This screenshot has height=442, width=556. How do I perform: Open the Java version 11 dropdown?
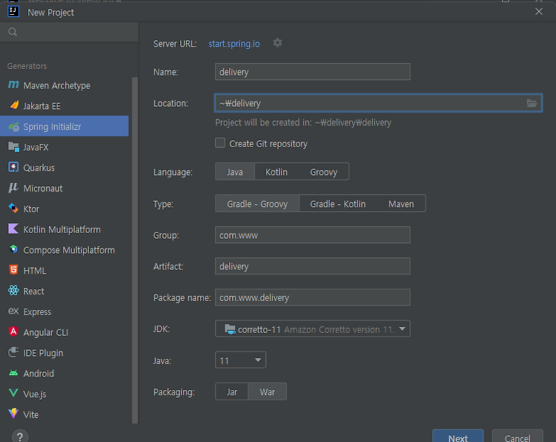(240, 360)
